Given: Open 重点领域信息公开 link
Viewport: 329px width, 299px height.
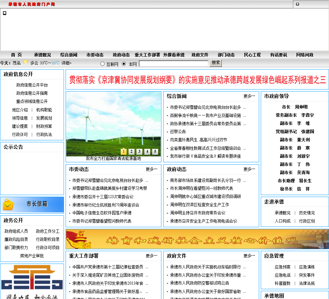Looking at the screenshot, I should coord(32,102).
